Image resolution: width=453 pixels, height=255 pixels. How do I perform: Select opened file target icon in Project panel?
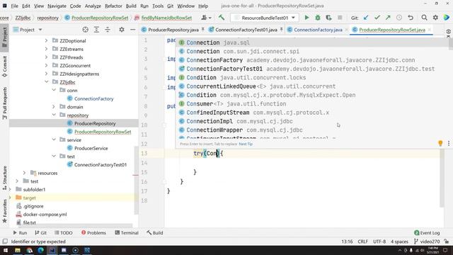[85, 30]
